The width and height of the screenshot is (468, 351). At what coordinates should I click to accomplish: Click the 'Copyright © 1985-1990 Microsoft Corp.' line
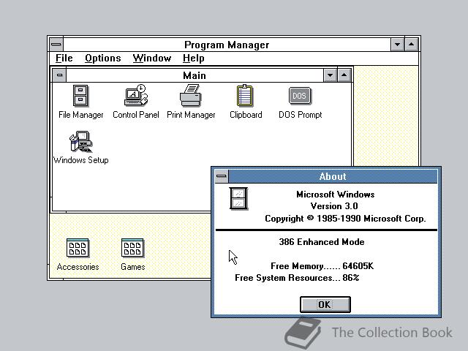(x=345, y=219)
